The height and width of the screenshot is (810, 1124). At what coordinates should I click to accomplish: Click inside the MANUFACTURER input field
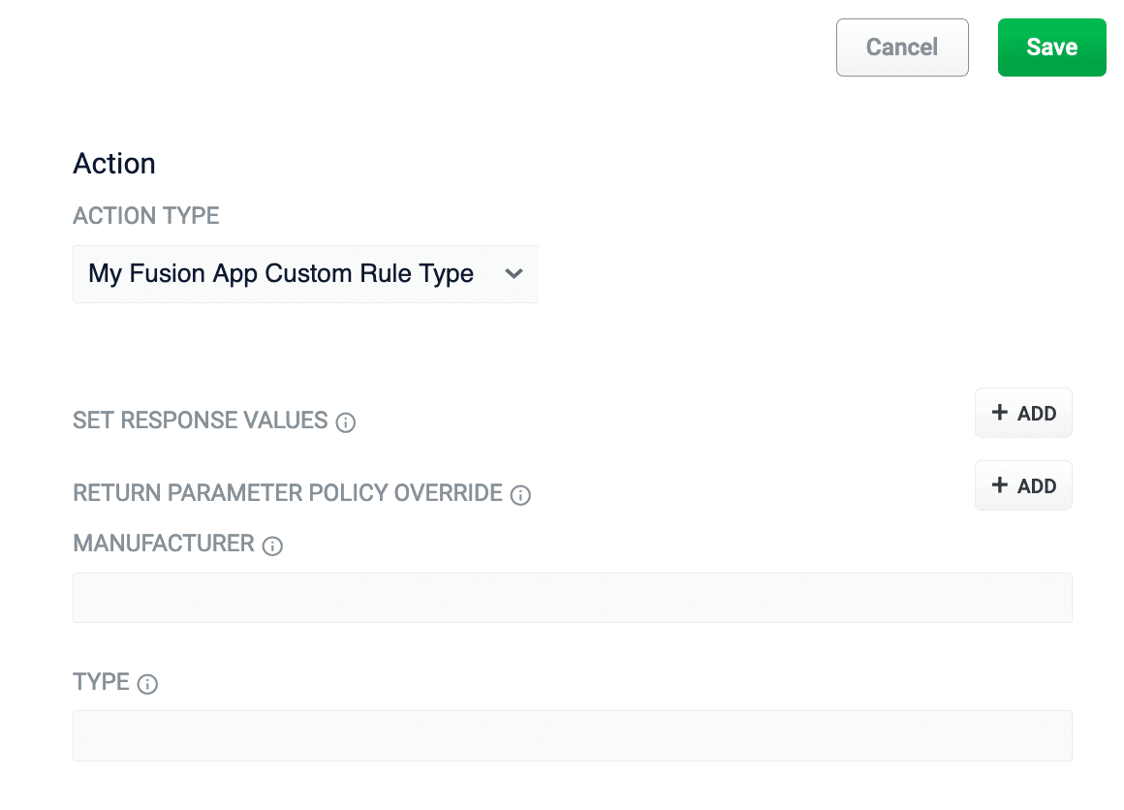click(572, 597)
